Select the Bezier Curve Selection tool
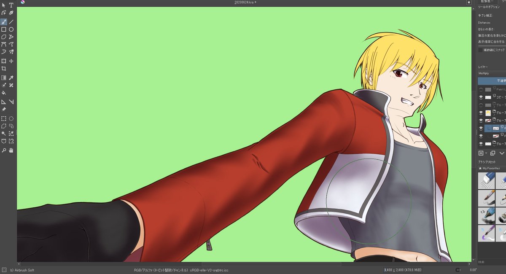 click(4, 141)
